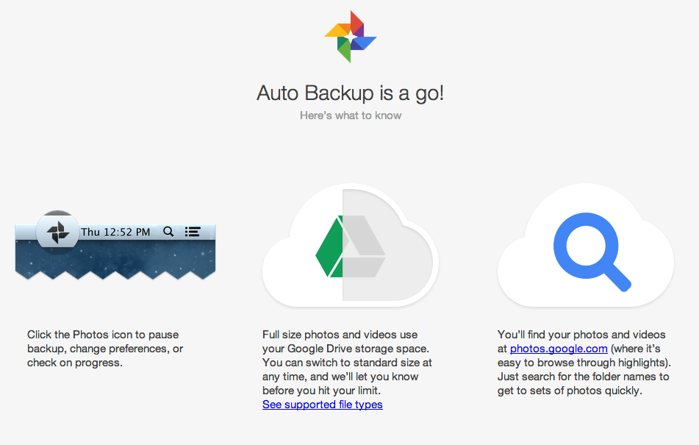Open the photos.google.com link
Viewport: 699px width, 445px height.
coord(559,349)
